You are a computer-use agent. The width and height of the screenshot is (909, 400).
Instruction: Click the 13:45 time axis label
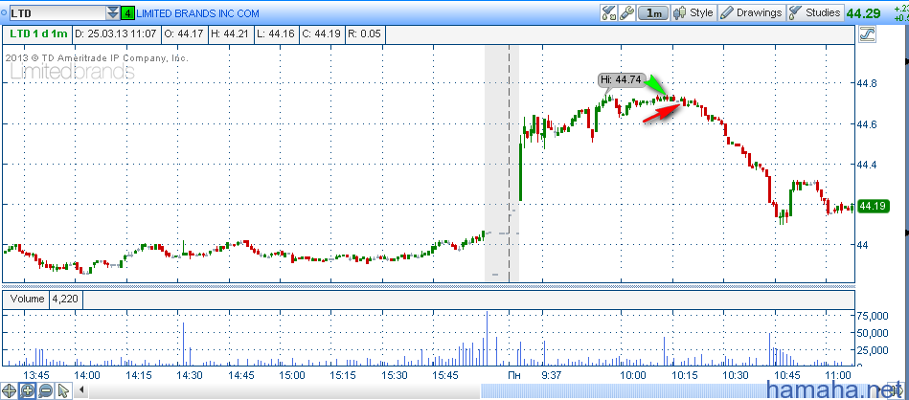point(36,375)
